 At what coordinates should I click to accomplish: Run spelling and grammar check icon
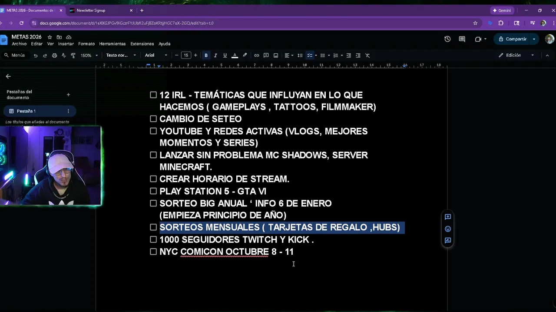(63, 55)
